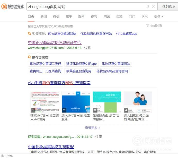Clear the search box with X icon
Image resolution: width=178 pixels, height=158 pixels.
coord(153,7)
